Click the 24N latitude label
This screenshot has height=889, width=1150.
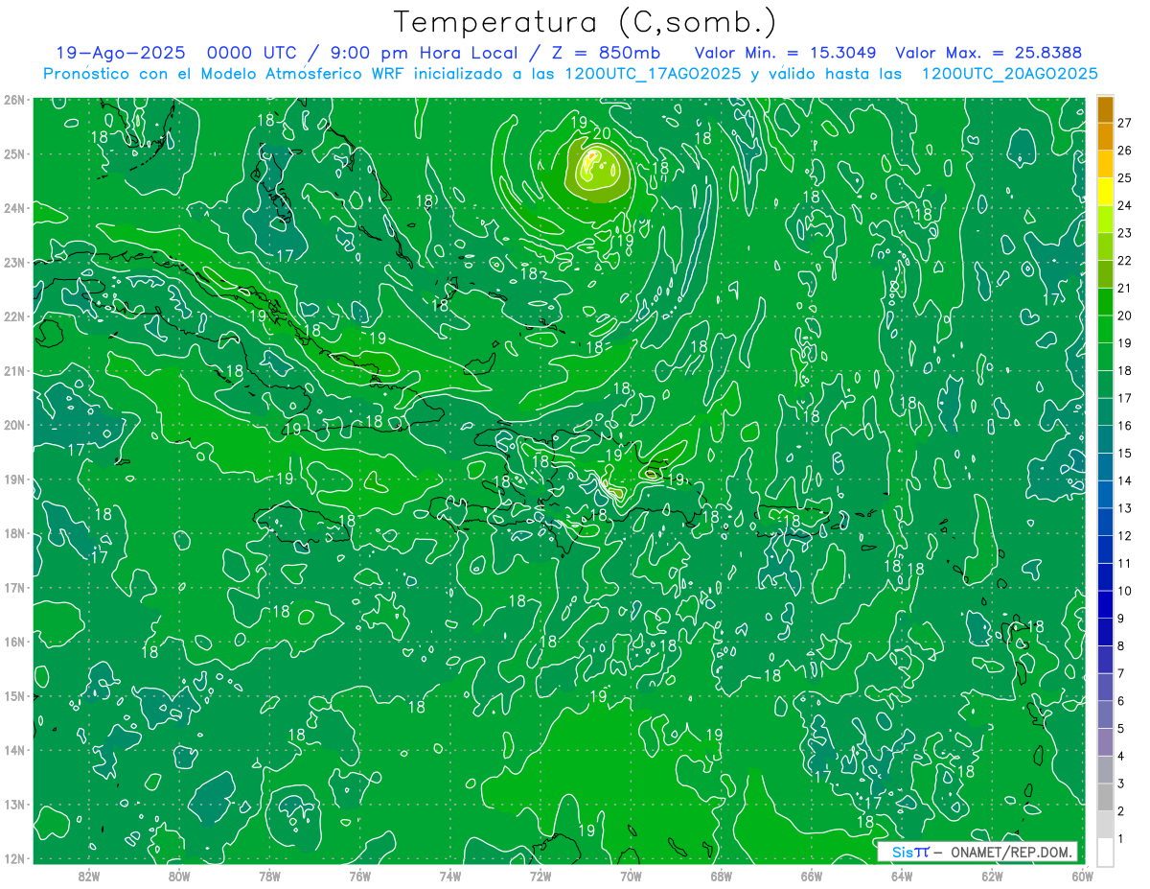point(14,208)
